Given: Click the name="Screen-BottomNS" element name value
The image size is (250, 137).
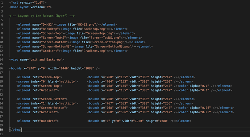Looking at the screenshot, I should click(56, 47).
